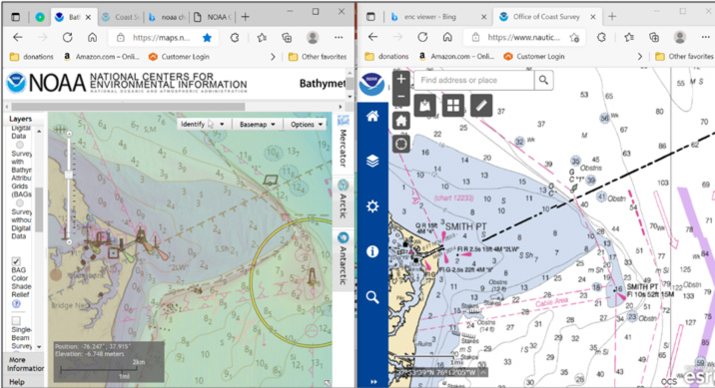Open the BAG Color Shaded Relief help icon

(x=16, y=304)
